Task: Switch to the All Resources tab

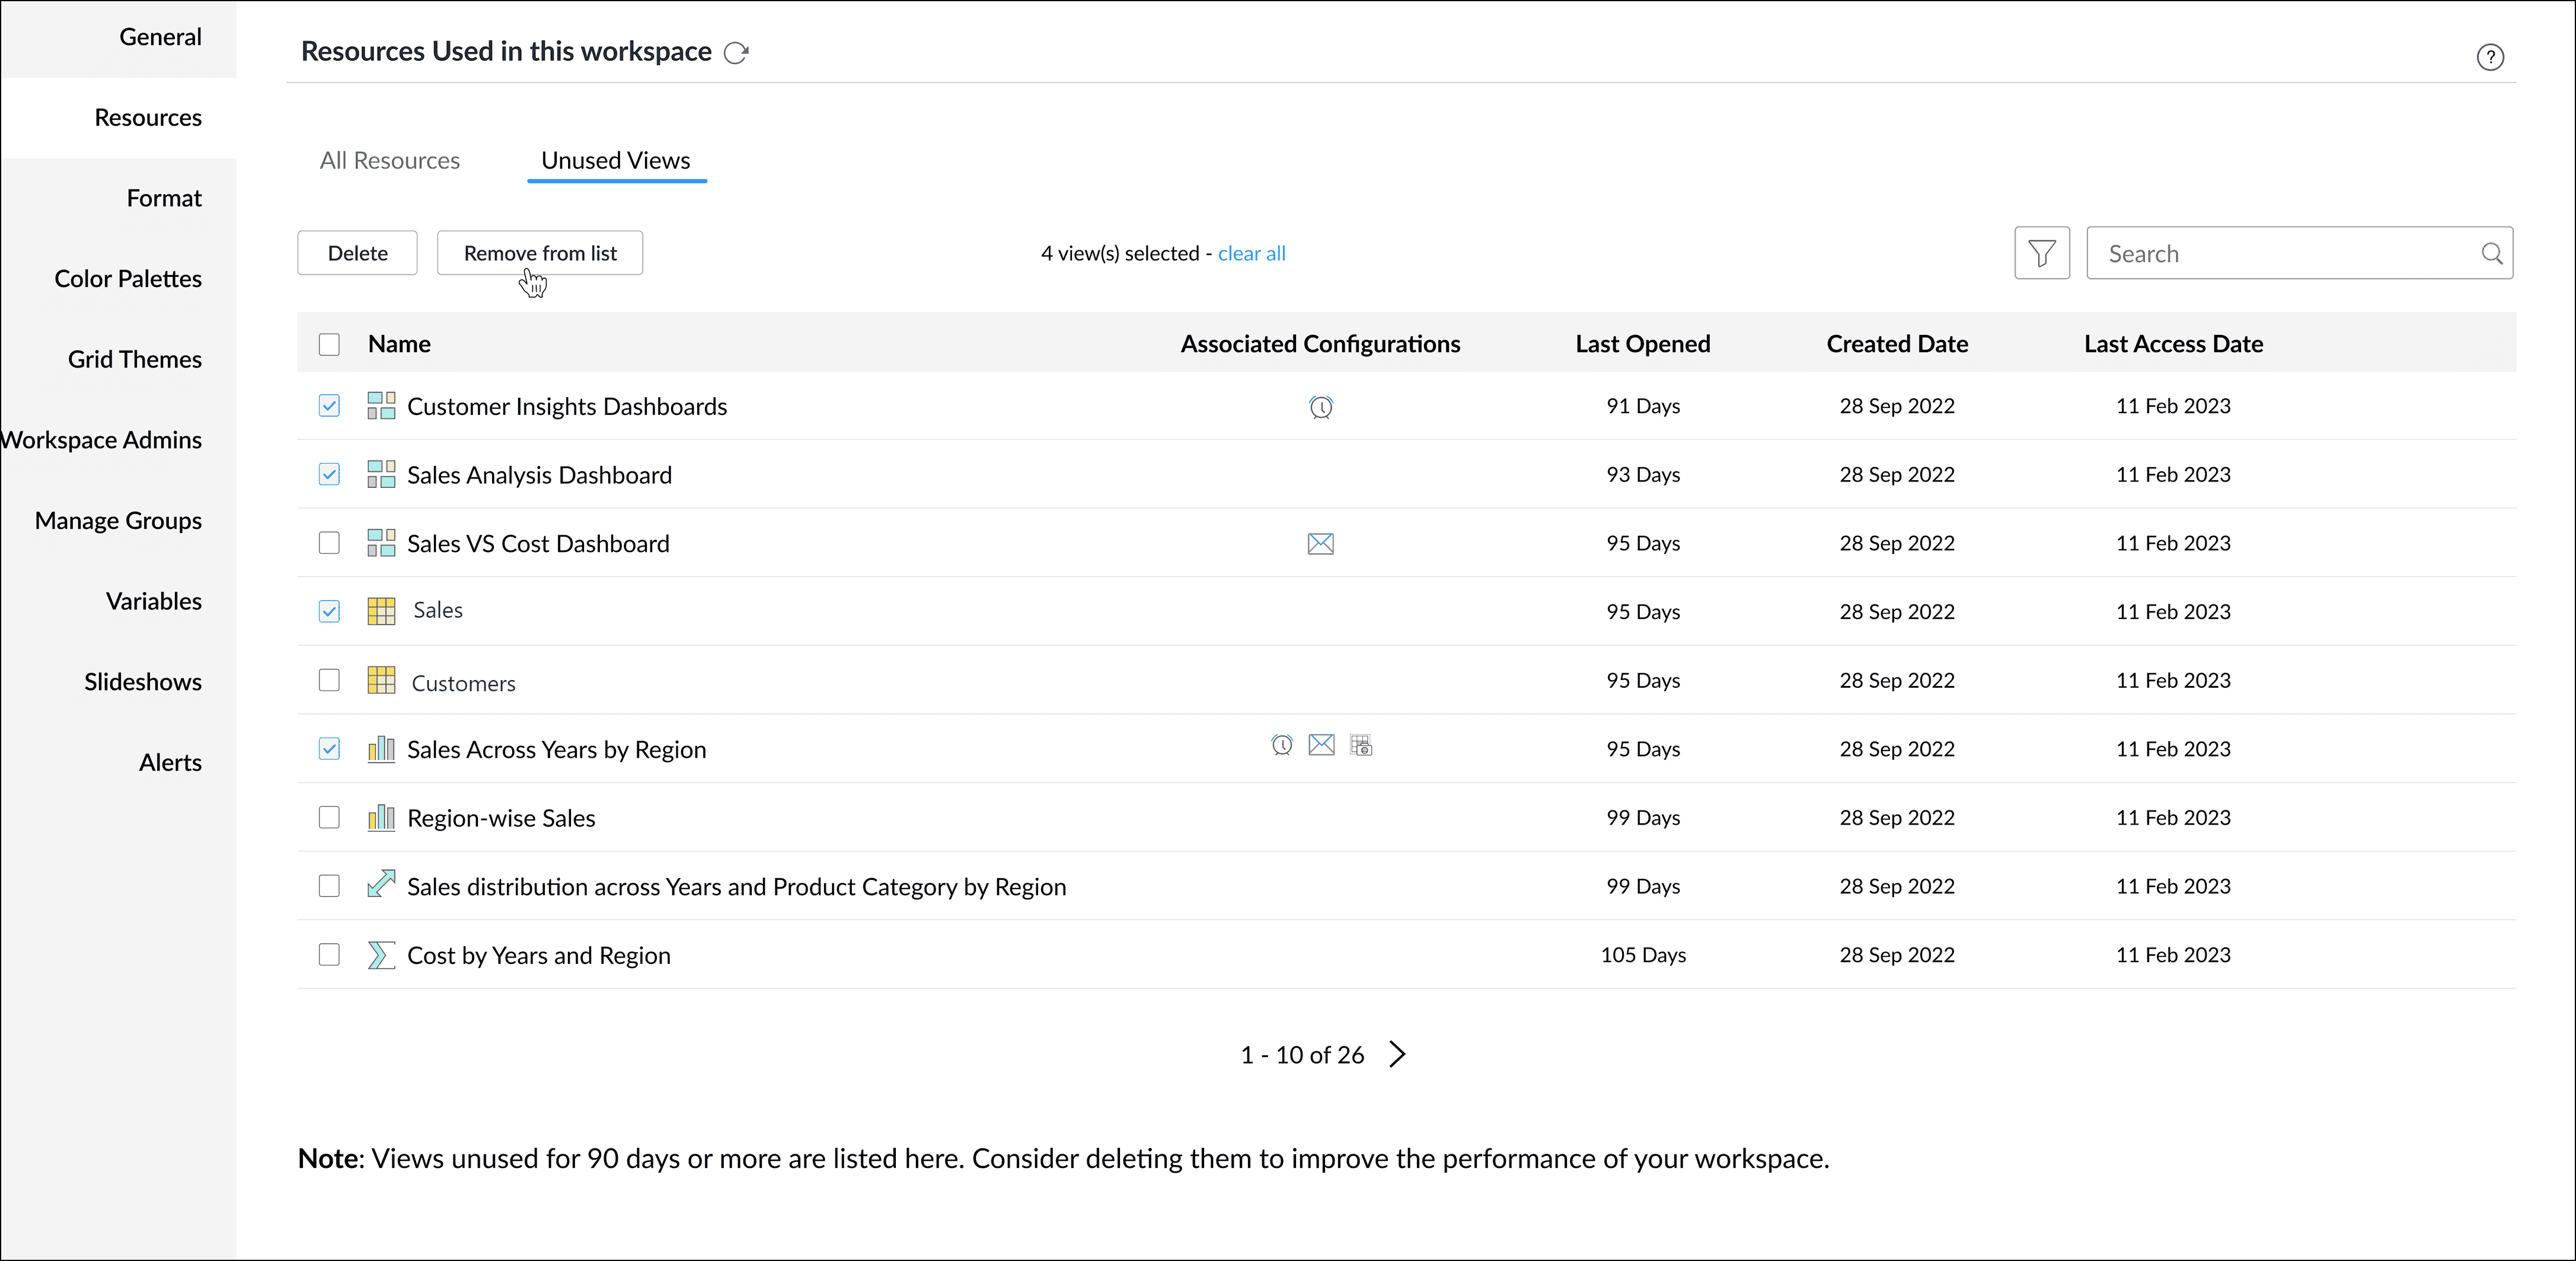Action: coord(389,161)
